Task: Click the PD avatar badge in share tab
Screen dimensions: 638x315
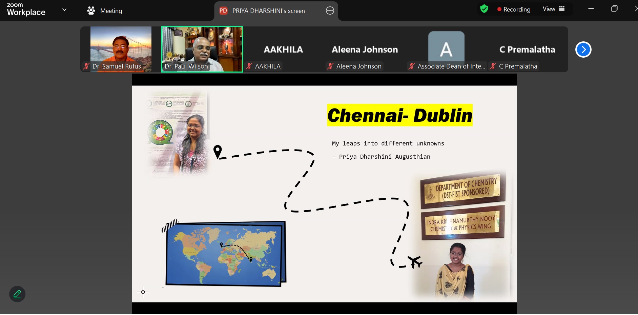Action: [223, 11]
